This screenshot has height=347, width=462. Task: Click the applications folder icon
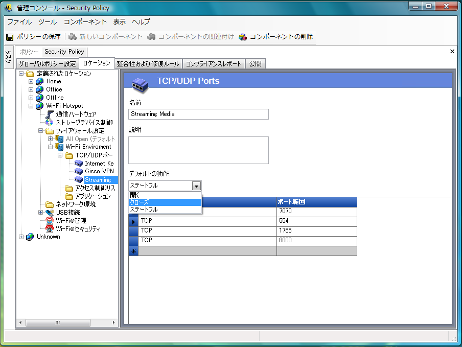click(x=69, y=196)
